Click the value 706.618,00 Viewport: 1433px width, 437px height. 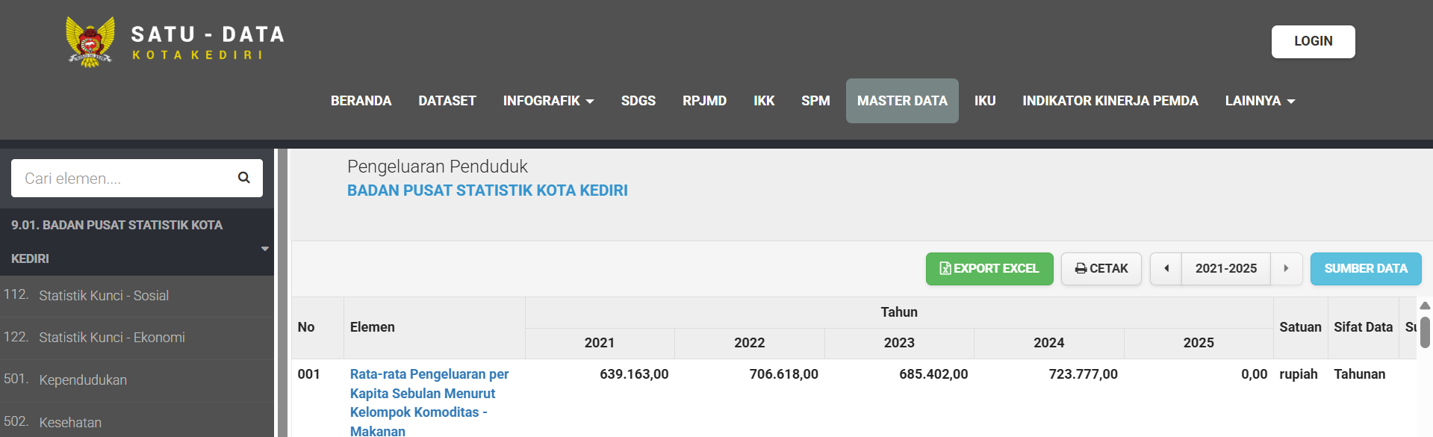[x=784, y=374]
